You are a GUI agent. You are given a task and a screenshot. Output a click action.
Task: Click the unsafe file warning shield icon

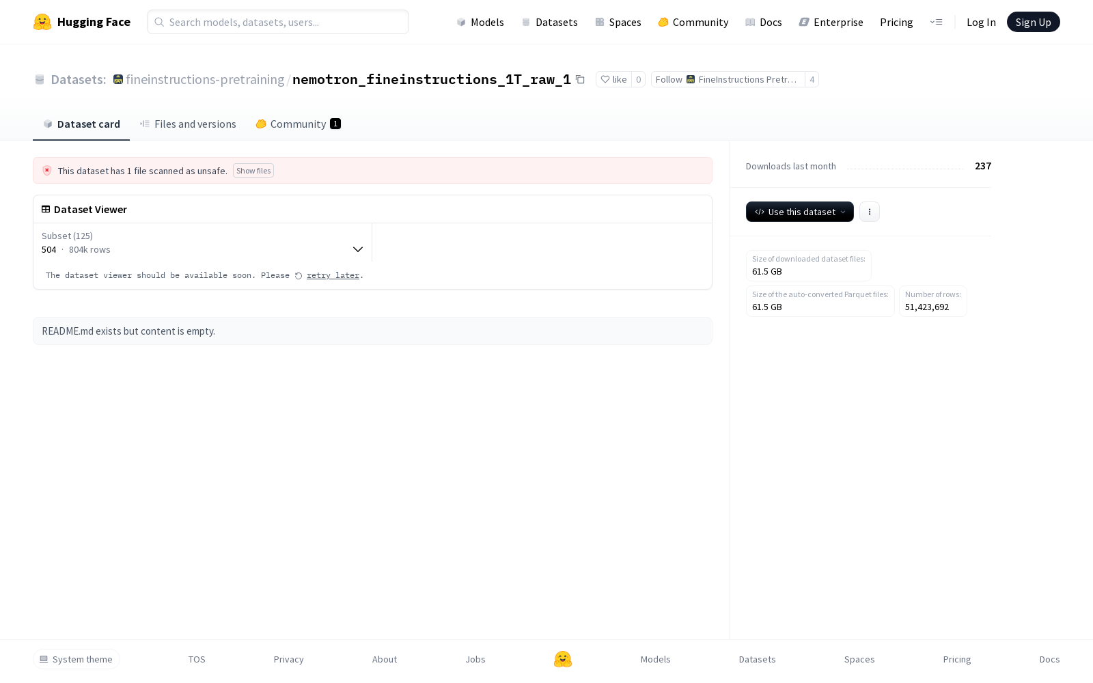tap(47, 171)
